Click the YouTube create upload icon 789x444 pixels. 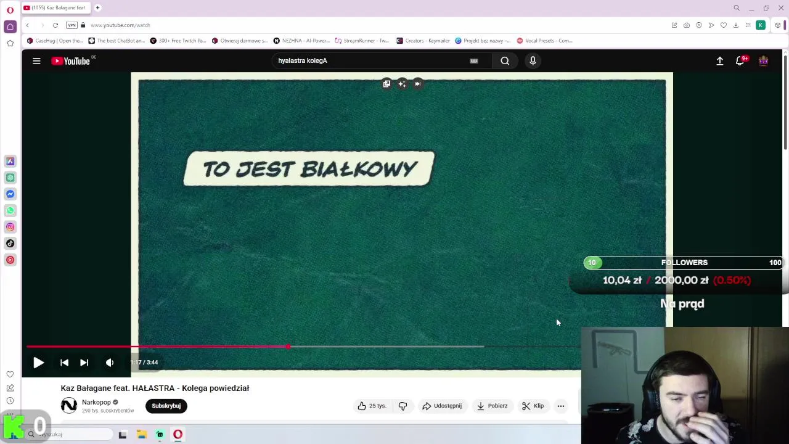point(719,60)
